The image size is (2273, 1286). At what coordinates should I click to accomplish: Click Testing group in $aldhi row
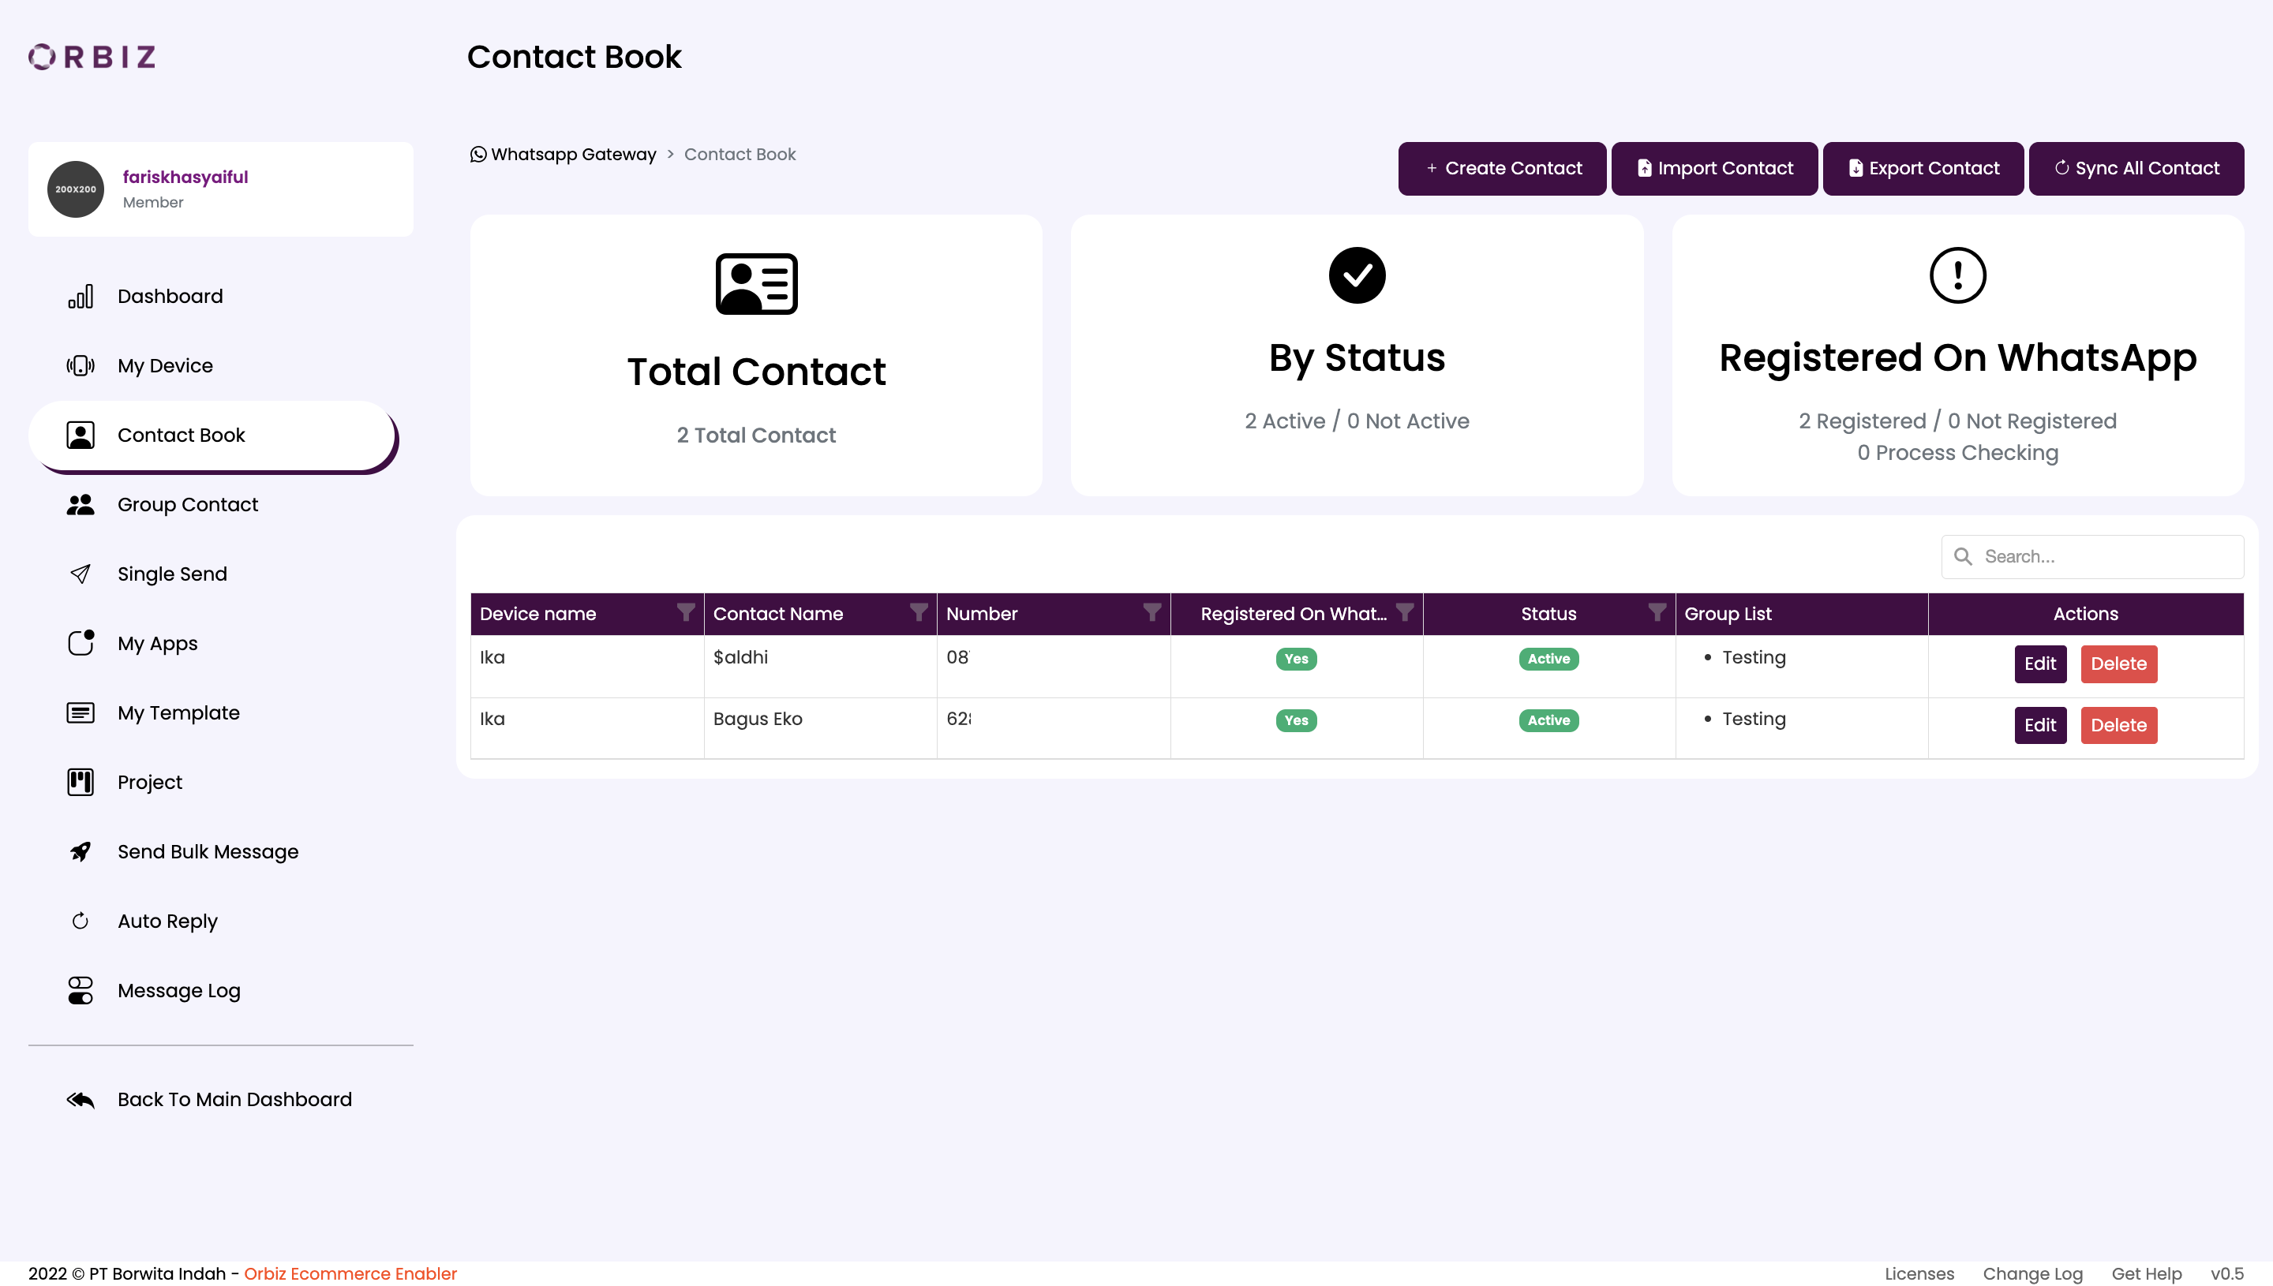1754,657
